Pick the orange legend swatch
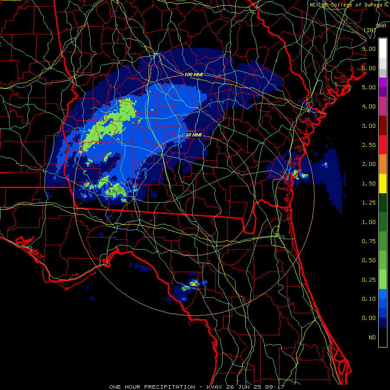Viewport: 390px width, 390px height. tap(383, 164)
